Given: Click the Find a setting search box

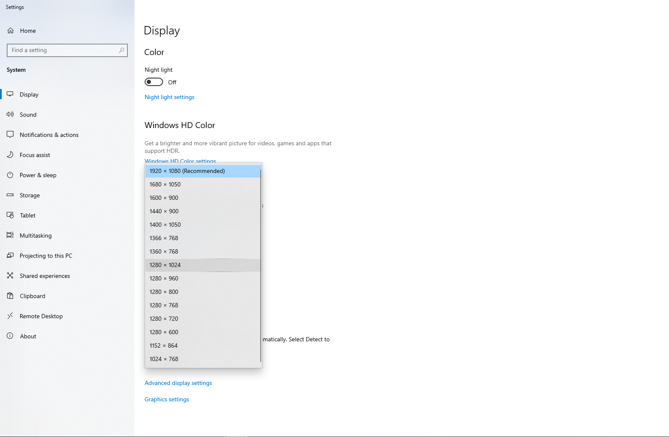Looking at the screenshot, I should pyautogui.click(x=63, y=50).
